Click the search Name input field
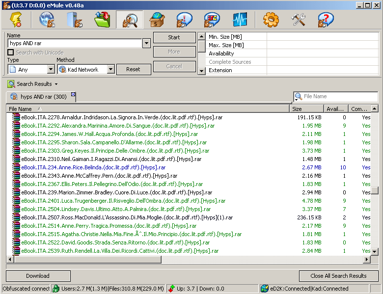This screenshot has width=383, height=294. tap(75, 44)
